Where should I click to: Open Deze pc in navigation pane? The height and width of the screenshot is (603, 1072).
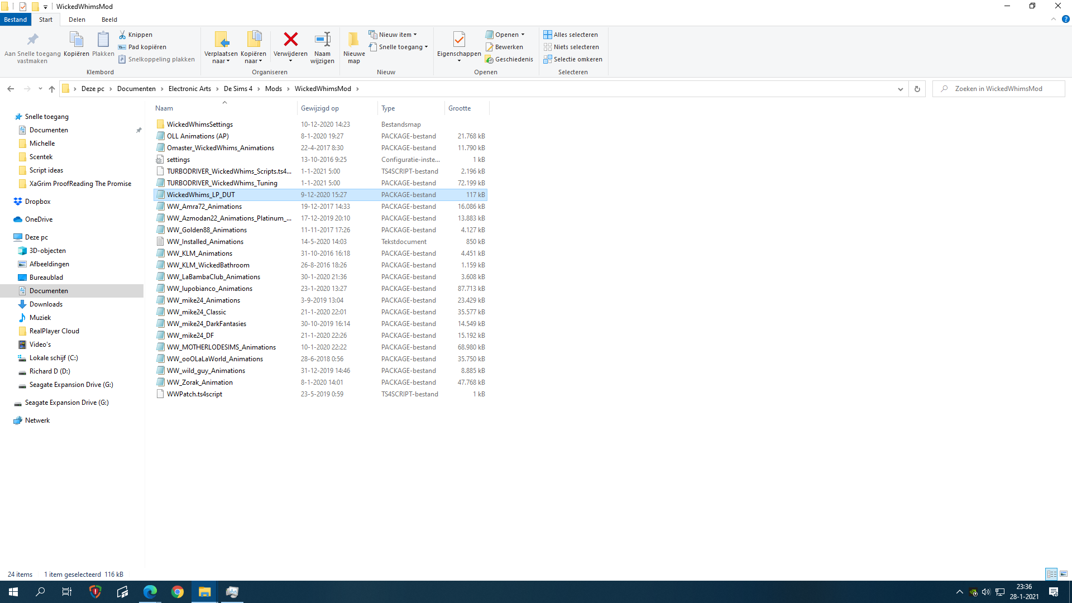36,237
